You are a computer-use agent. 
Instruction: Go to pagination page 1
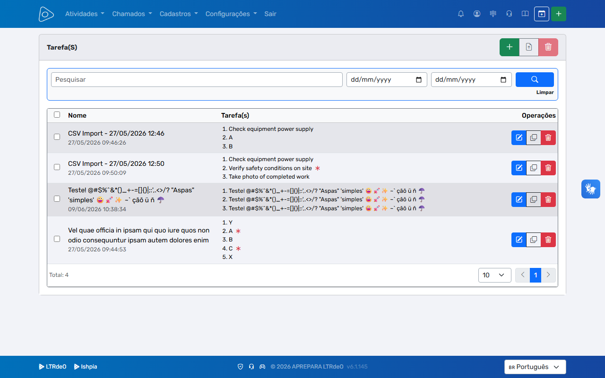[x=536, y=275]
